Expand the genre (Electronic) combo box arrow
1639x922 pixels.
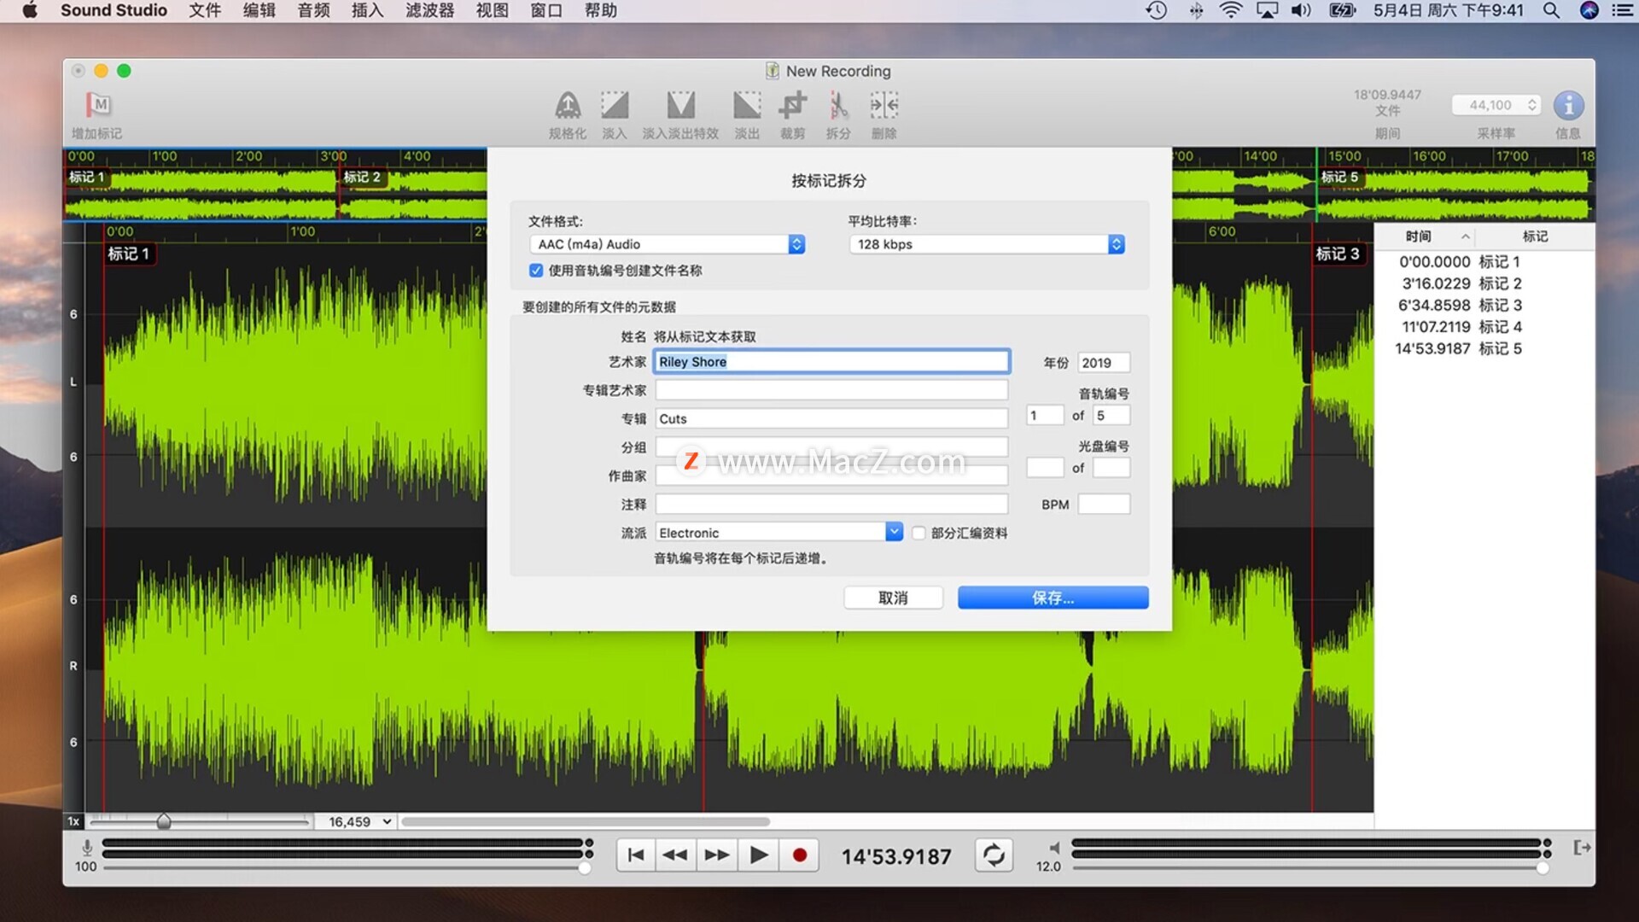pyautogui.click(x=894, y=532)
